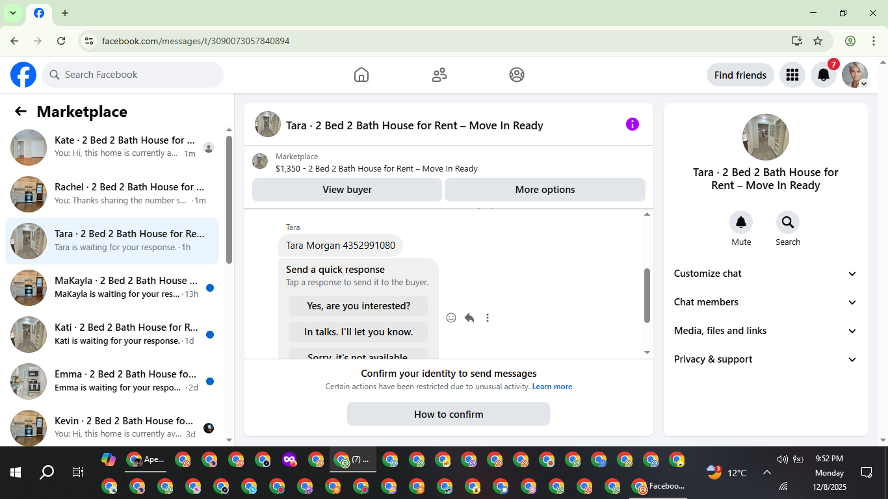Viewport: 888px width, 499px height.
Task: Open the Copilot taskbar icon
Action: (x=109, y=459)
